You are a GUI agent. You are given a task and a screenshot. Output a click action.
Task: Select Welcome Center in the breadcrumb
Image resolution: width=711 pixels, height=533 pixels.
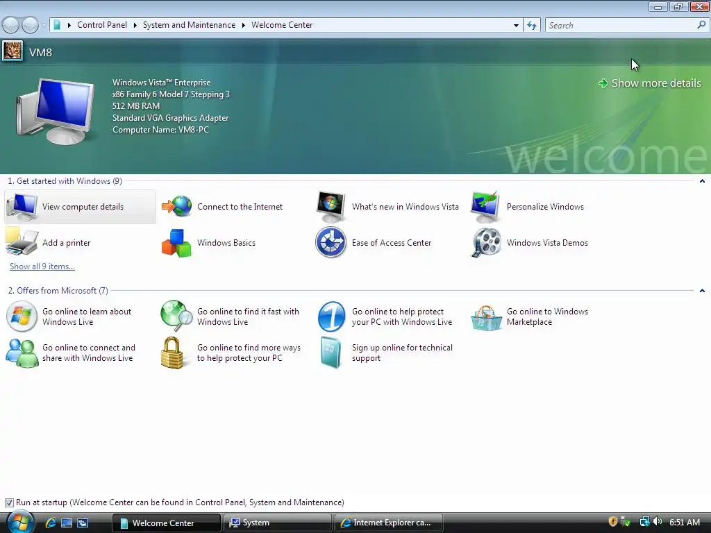pos(282,25)
